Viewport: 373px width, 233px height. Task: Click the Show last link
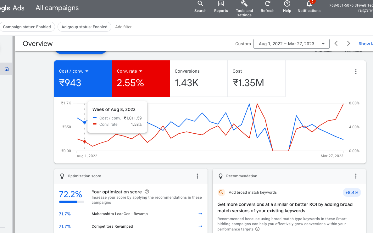pyautogui.click(x=366, y=44)
